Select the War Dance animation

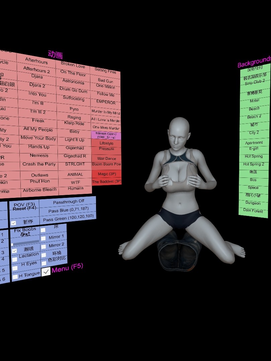pos(106,158)
